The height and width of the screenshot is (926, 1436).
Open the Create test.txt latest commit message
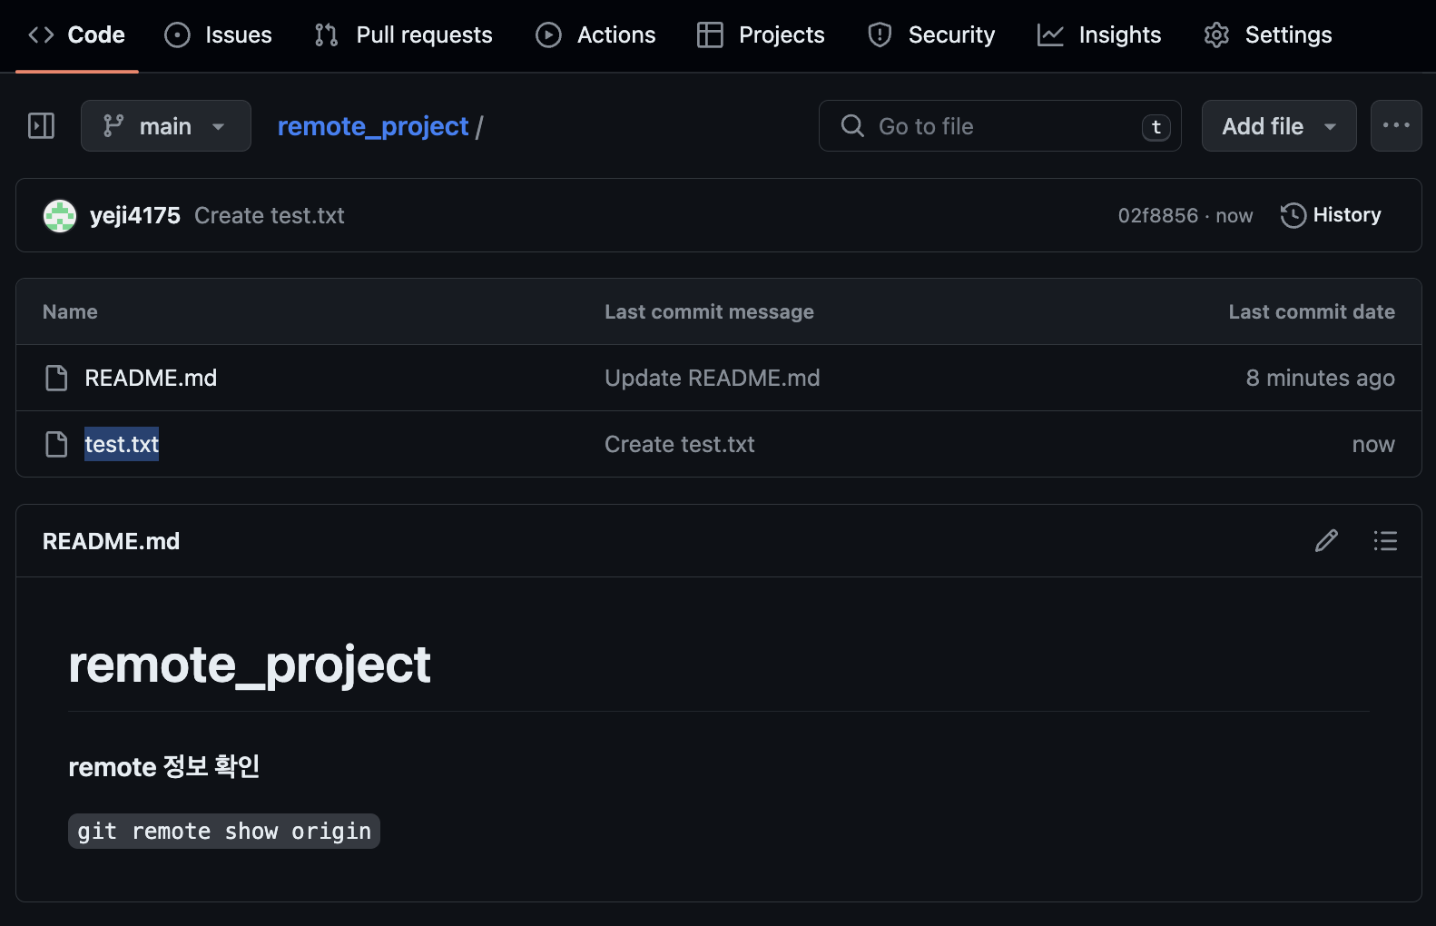pyautogui.click(x=270, y=215)
